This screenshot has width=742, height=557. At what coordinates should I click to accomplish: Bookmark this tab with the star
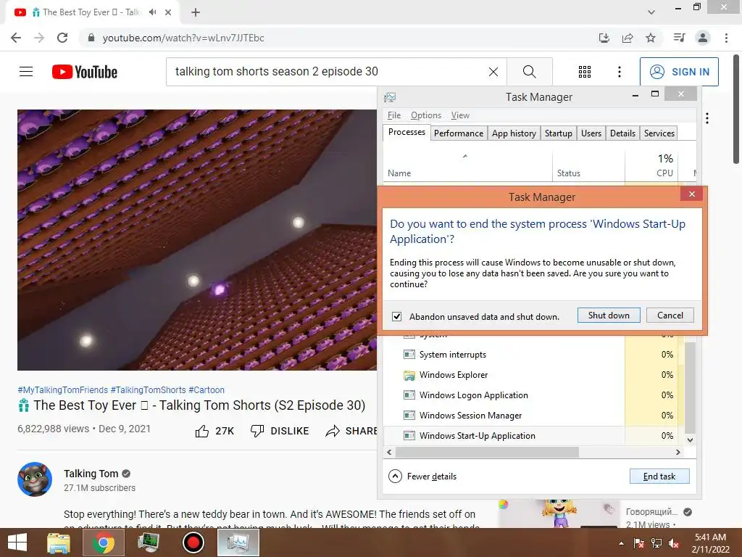coord(651,38)
